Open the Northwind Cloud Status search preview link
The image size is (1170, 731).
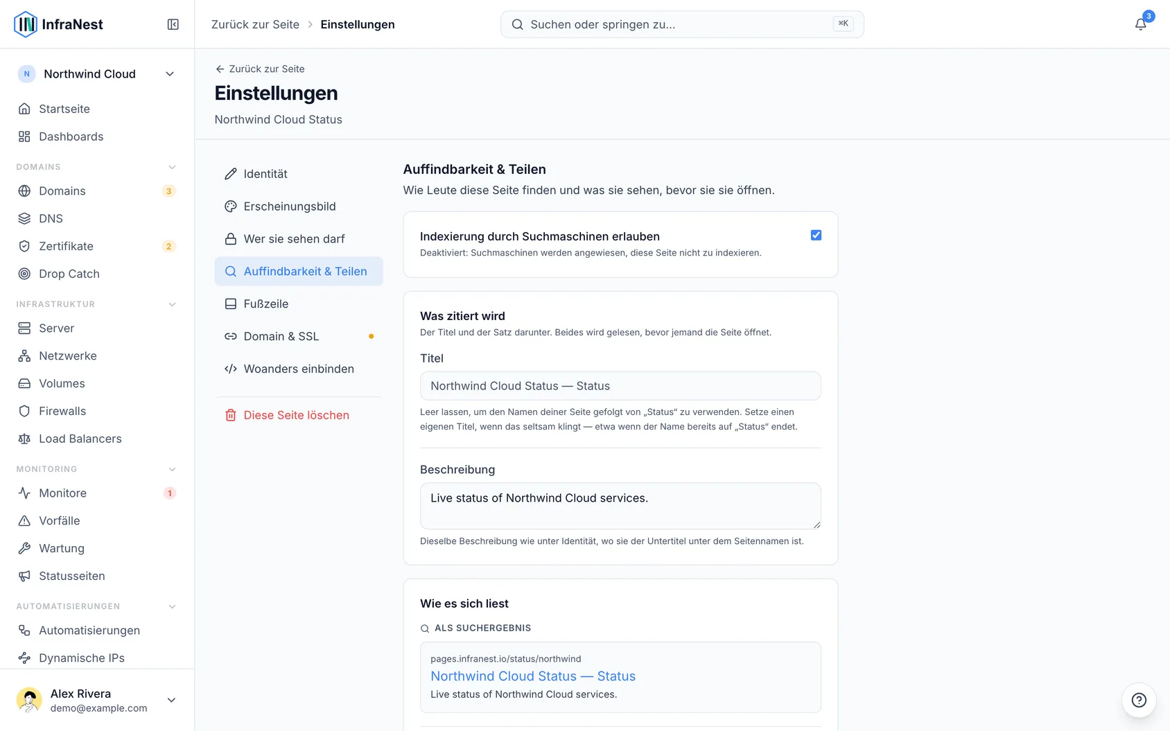pyautogui.click(x=533, y=676)
